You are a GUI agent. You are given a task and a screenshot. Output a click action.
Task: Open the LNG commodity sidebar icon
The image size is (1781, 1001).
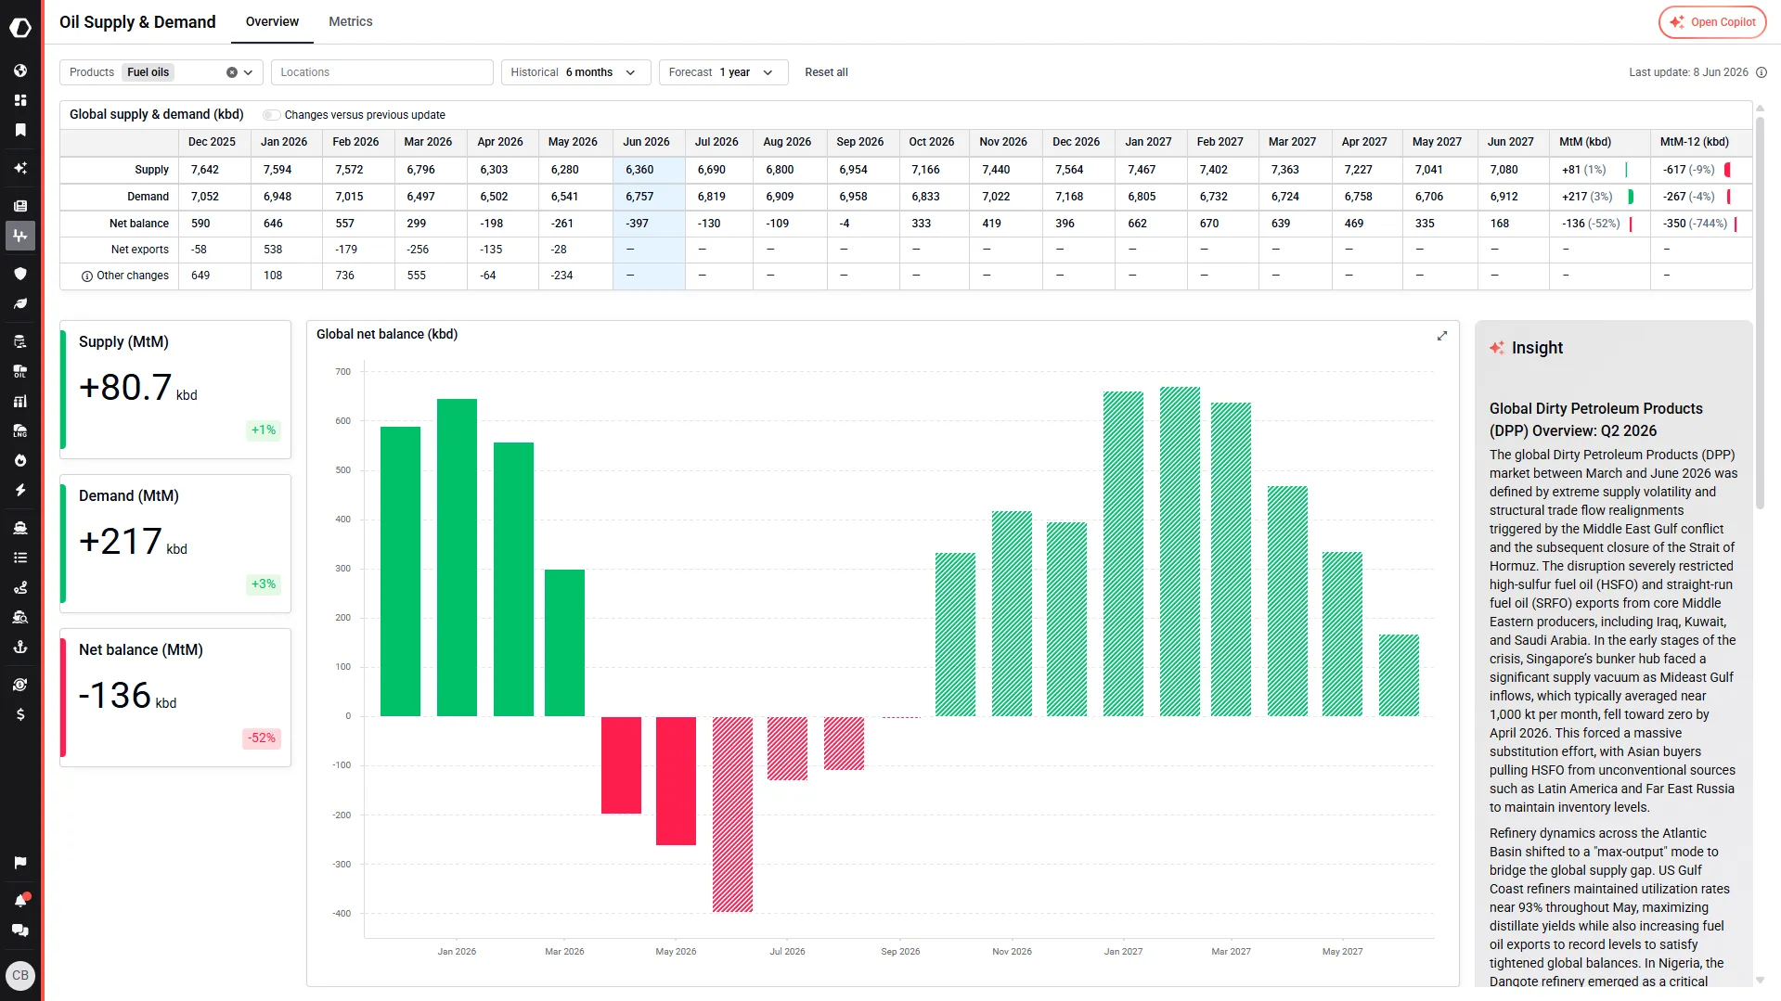click(x=20, y=430)
